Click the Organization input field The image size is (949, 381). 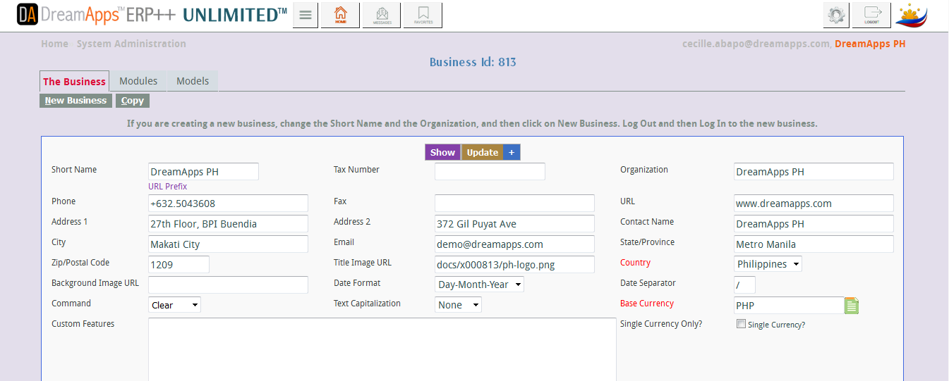point(814,172)
